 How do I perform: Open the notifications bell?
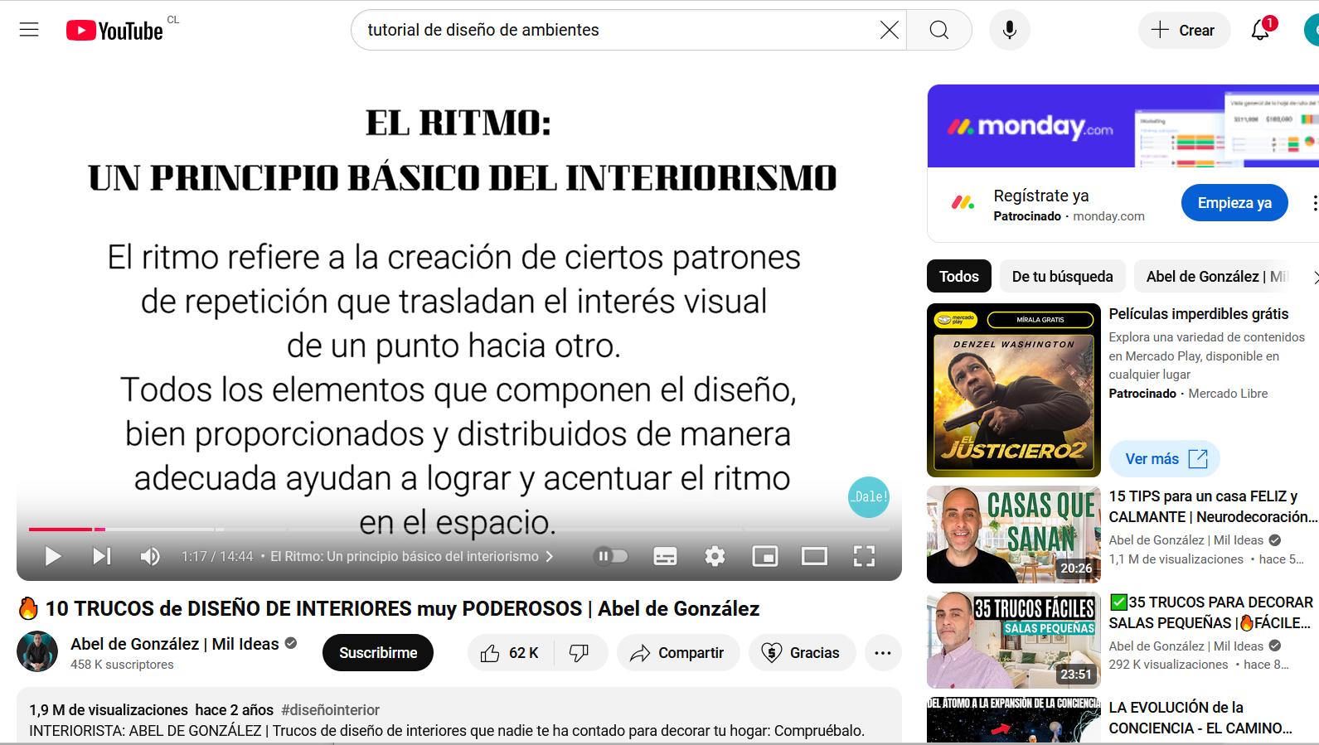click(x=1261, y=30)
